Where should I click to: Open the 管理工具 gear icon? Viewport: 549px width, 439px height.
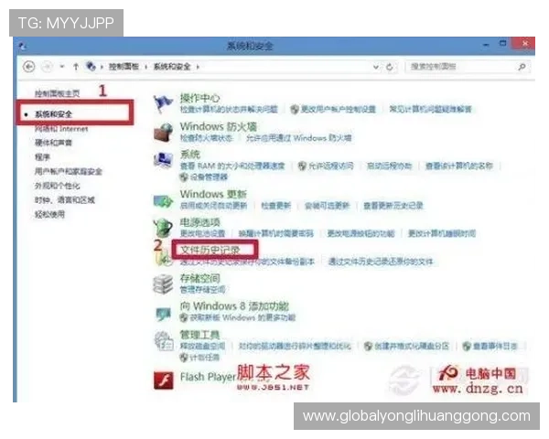point(164,340)
